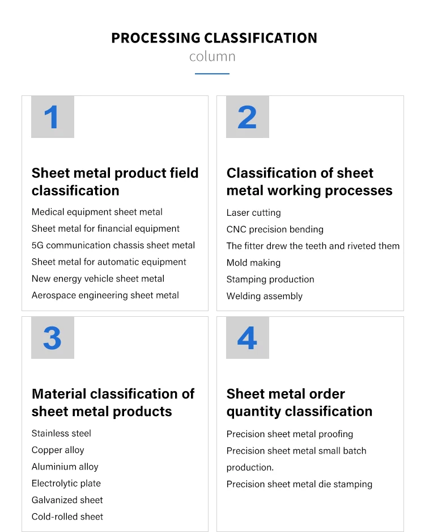Open Classification of sheet metal working processes
This screenshot has height=532, width=425.
point(309,182)
